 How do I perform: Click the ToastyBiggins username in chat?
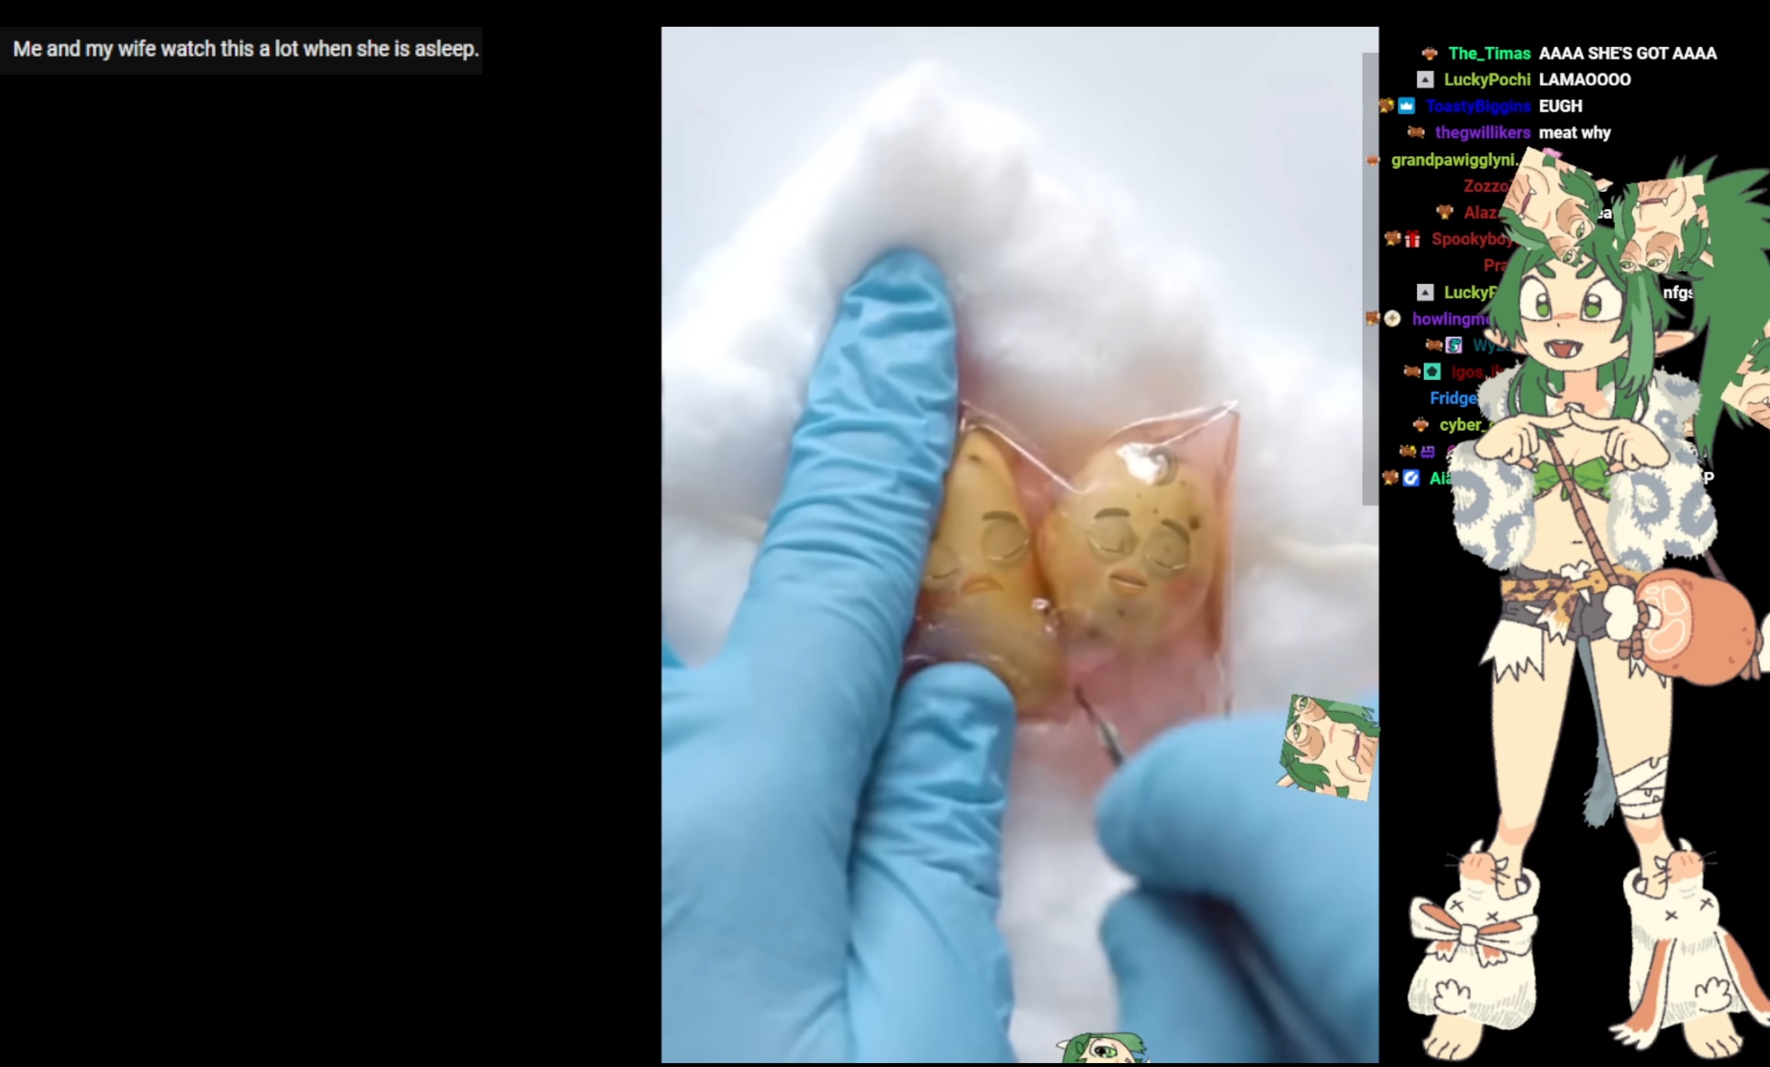1478,106
